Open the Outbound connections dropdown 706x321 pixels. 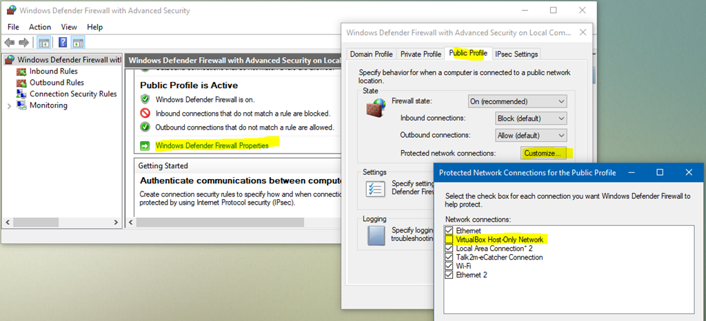point(530,135)
